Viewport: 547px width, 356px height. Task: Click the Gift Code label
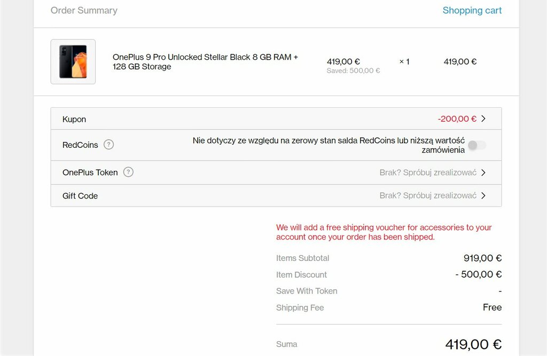coord(80,196)
